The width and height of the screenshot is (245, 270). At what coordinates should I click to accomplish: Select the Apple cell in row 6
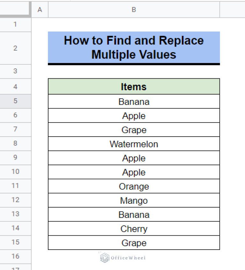coord(134,116)
